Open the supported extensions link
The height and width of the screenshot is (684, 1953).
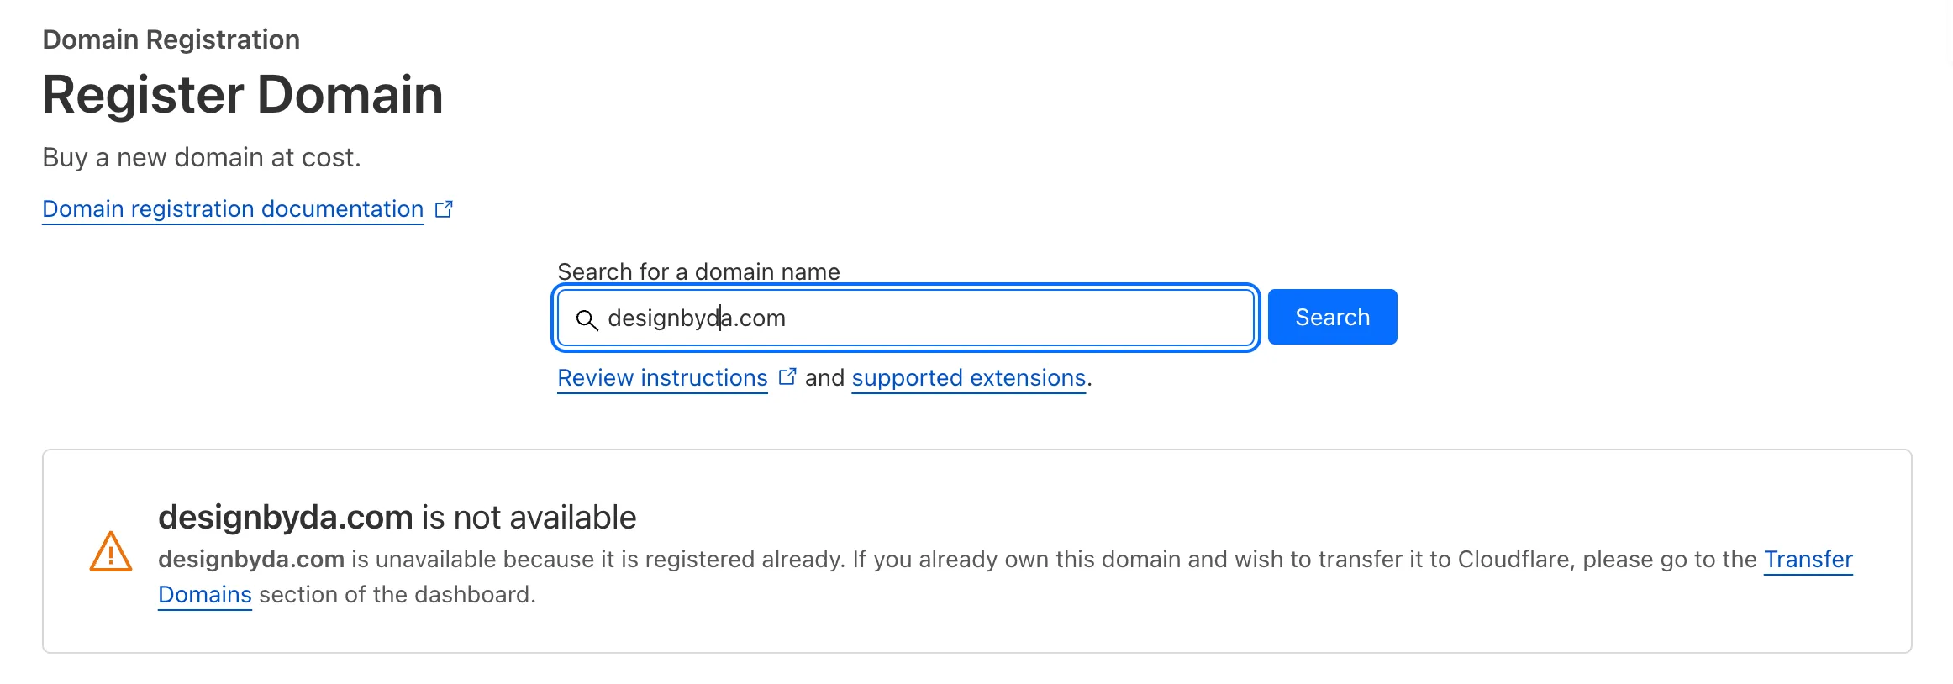pyautogui.click(x=969, y=378)
